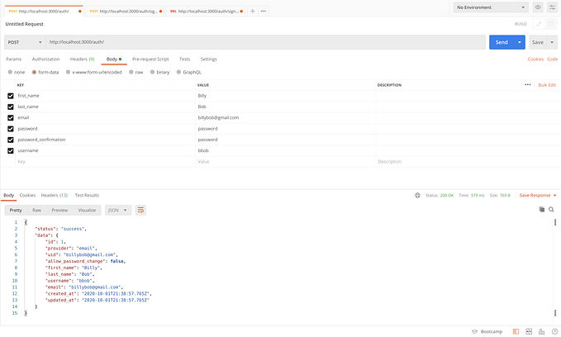Switch to the Params tab
The image size is (561, 337).
[13, 59]
